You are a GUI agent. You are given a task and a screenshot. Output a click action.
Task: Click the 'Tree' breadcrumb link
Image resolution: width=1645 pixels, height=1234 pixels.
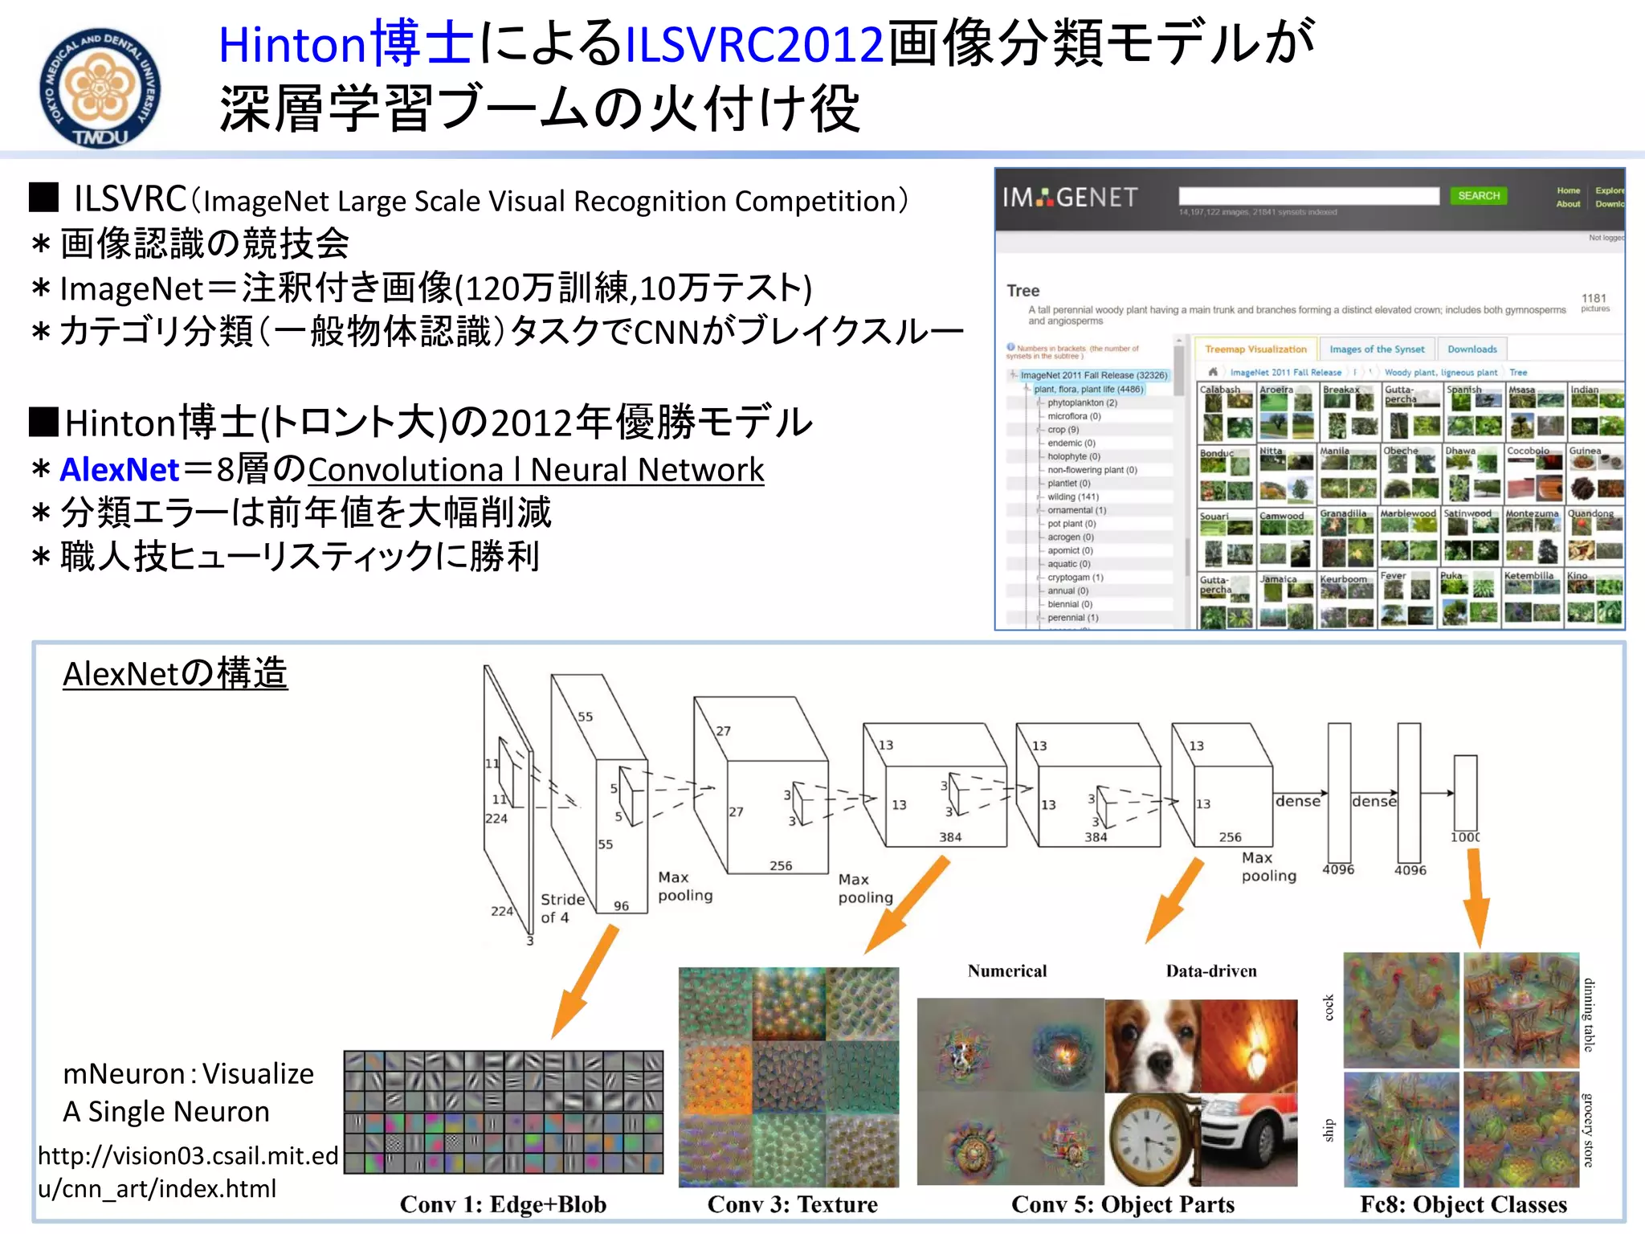[x=1518, y=372]
